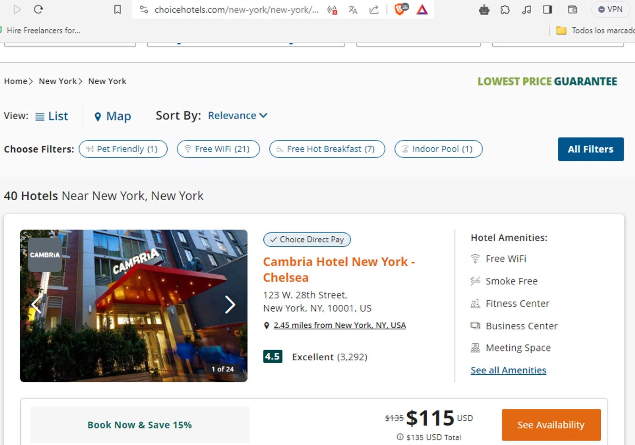This screenshot has width=635, height=445.
Task: Show next Cambria hotel photo
Action: click(230, 304)
